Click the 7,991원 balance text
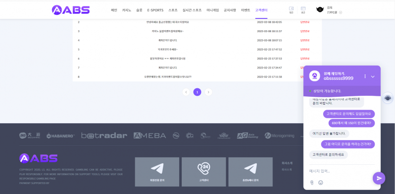Screen dimensions: 395x194 click(x=333, y=13)
